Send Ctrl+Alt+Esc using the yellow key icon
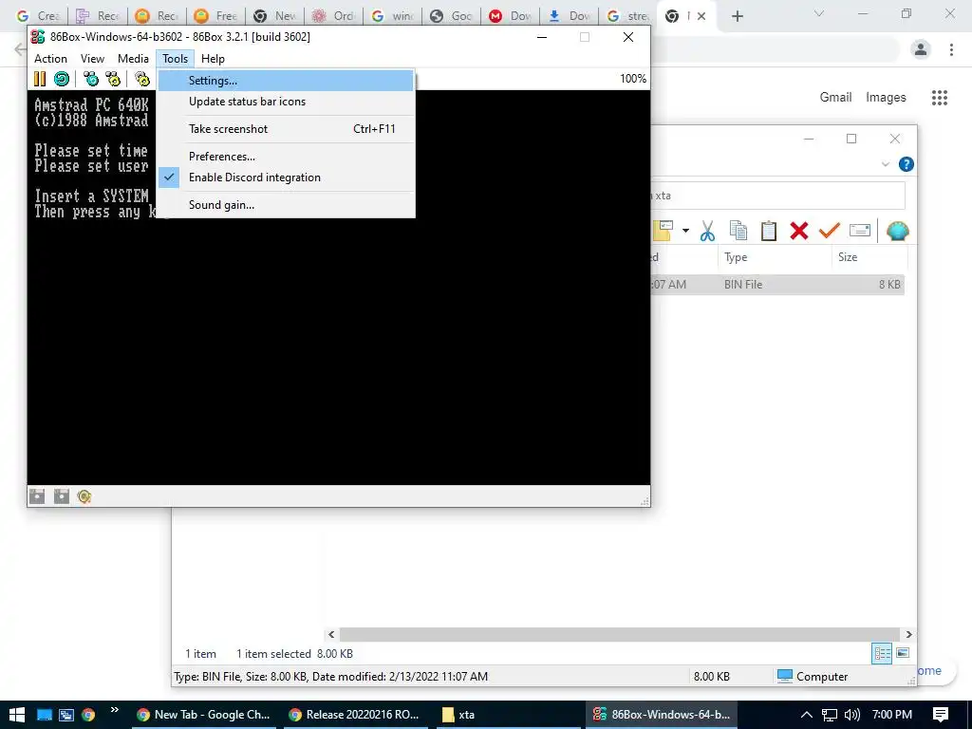The image size is (972, 729). pyautogui.click(x=113, y=79)
